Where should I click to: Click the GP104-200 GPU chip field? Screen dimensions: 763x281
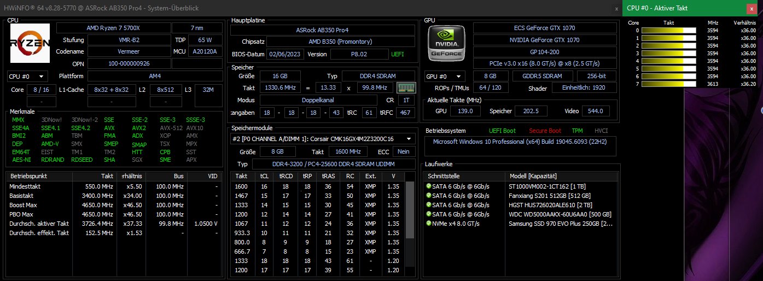coord(544,52)
